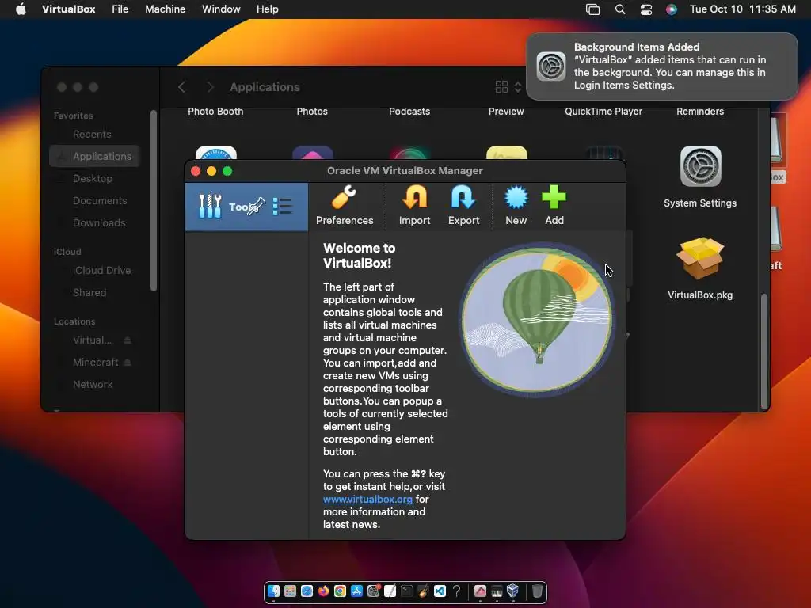This screenshot has height=608, width=811.
Task: Visit the www.virtualbox.org link
Action: tap(367, 499)
